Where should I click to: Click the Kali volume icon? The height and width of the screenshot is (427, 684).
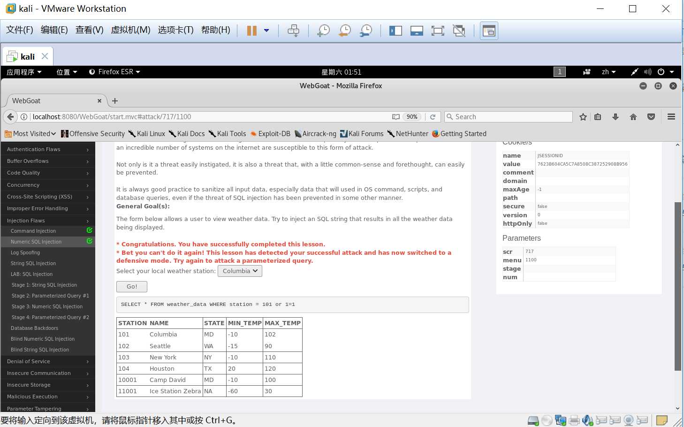pyautogui.click(x=647, y=72)
